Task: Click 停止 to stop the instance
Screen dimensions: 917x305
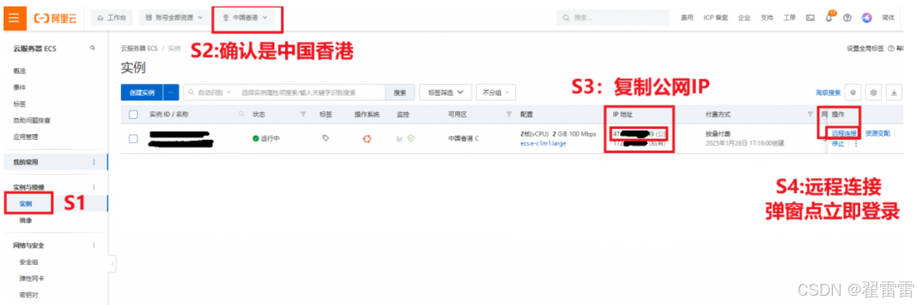Action: [838, 143]
